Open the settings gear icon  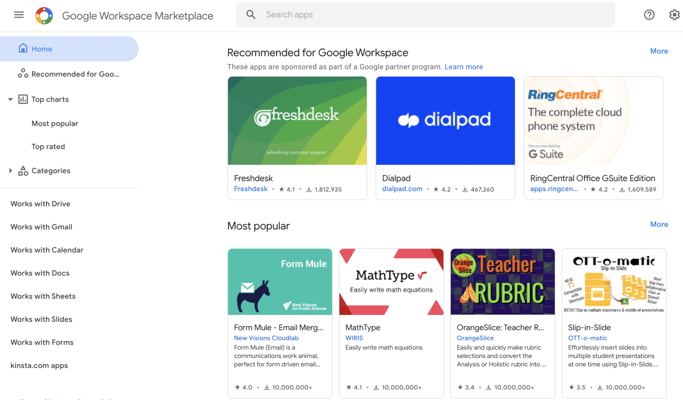coord(674,15)
